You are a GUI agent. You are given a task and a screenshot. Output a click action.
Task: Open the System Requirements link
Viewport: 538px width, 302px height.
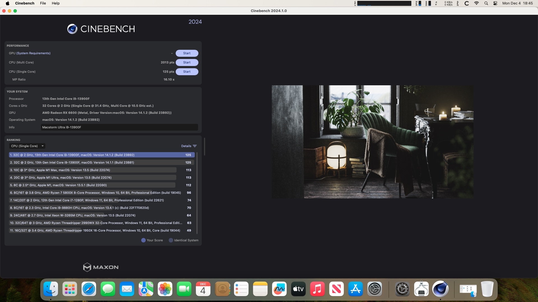pos(33,53)
